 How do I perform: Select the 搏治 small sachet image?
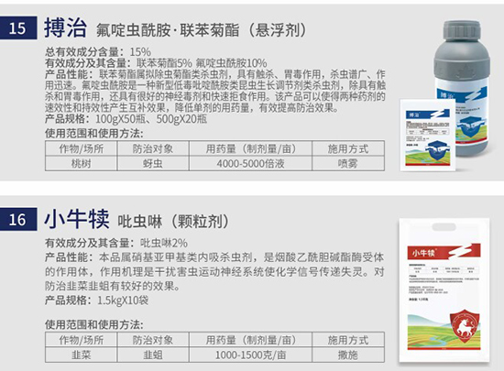point(428,135)
